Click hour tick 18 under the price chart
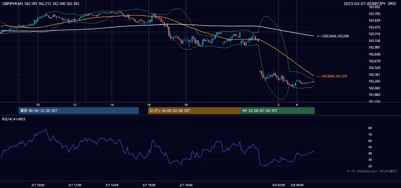Image resolution: width=401 pixels, height=188 pixels. (186, 105)
